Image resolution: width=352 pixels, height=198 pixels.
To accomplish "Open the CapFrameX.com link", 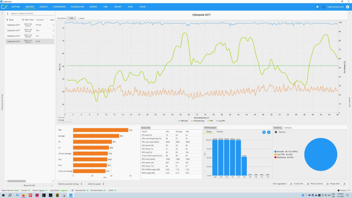I will (x=335, y=7).
